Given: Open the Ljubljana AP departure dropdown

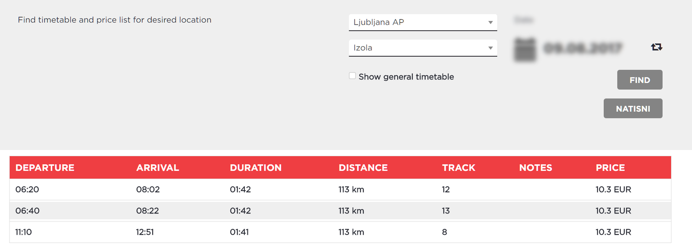Looking at the screenshot, I should (x=423, y=22).
